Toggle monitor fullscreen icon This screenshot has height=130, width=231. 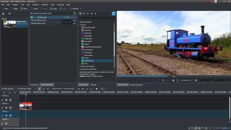click(x=178, y=81)
